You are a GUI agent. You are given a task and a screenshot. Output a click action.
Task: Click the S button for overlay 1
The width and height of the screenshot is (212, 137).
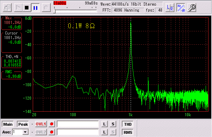point(113,124)
